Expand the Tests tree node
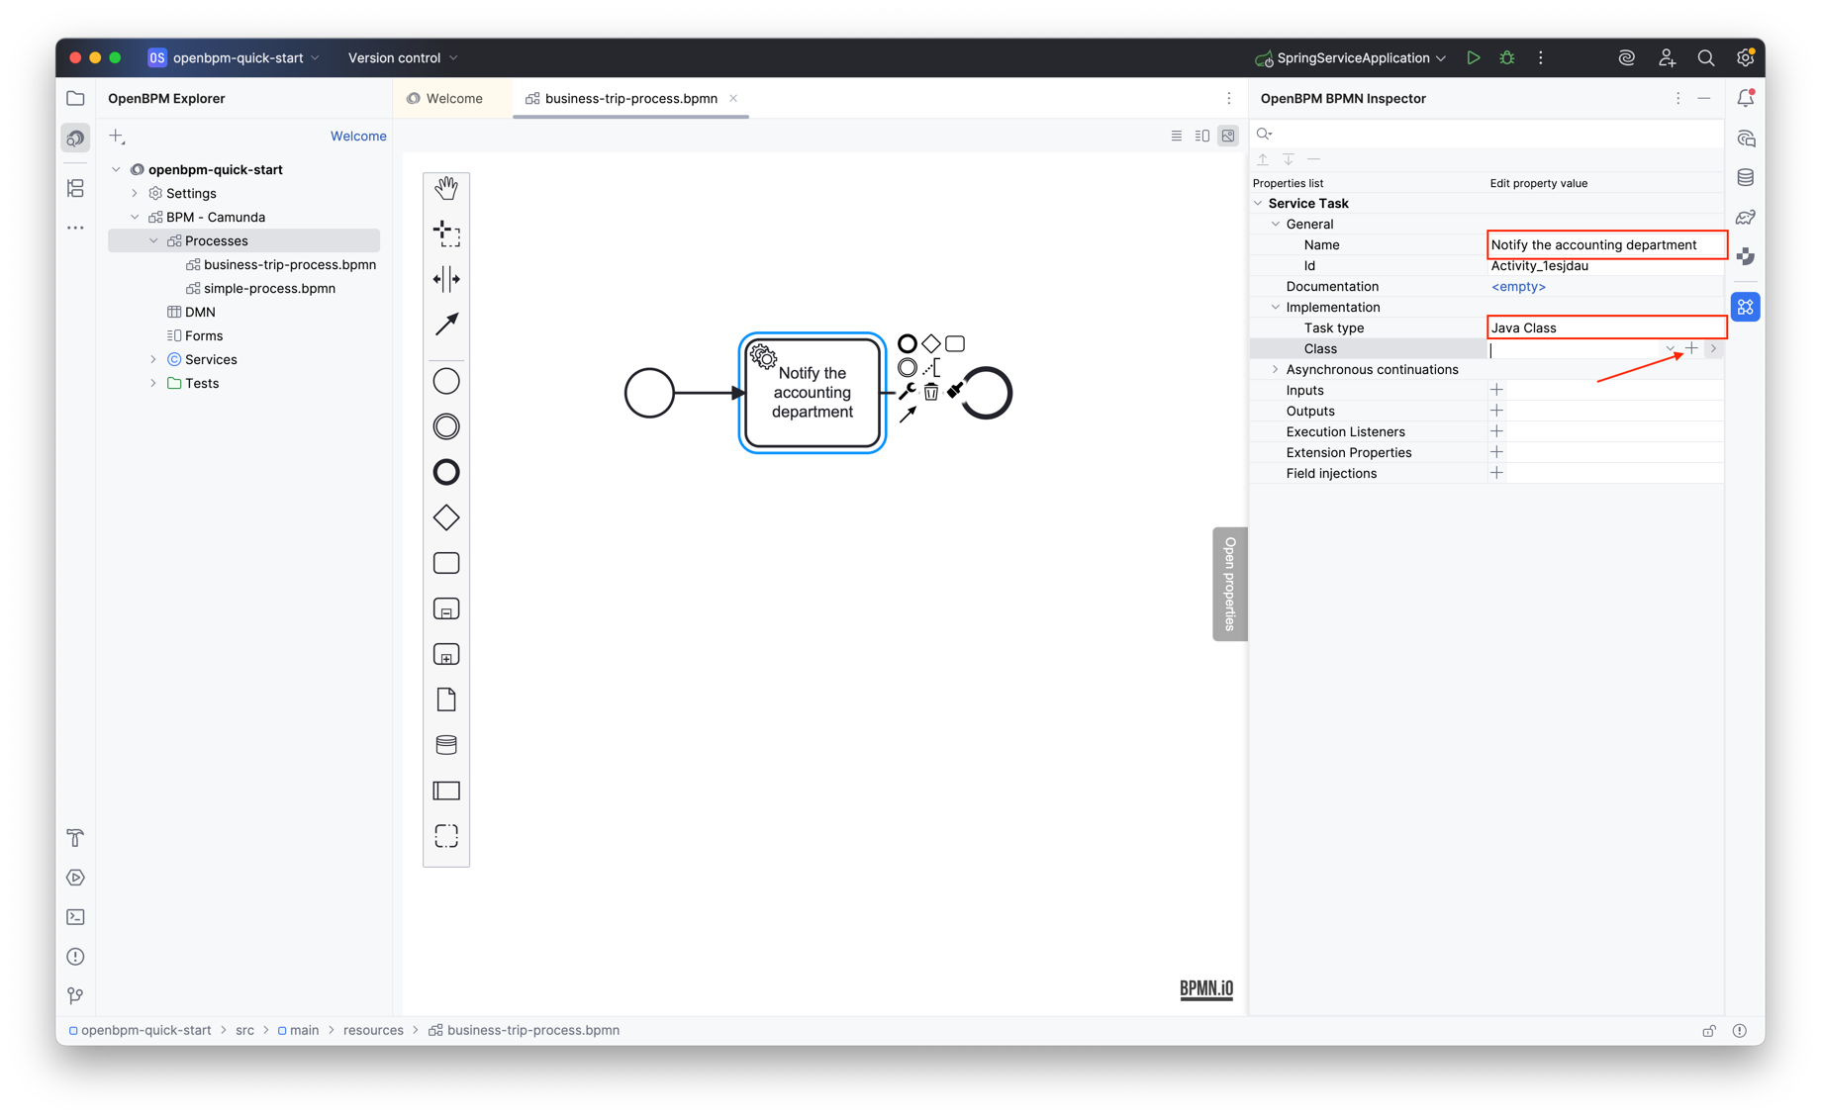The image size is (1821, 1119). point(153,383)
